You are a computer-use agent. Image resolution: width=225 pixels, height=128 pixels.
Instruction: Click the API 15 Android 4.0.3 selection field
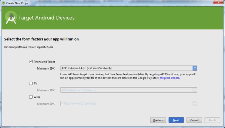(x=127, y=68)
